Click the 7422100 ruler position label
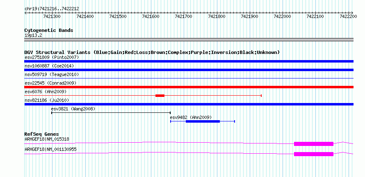Screen dimensions: 365x177 (316, 16)
